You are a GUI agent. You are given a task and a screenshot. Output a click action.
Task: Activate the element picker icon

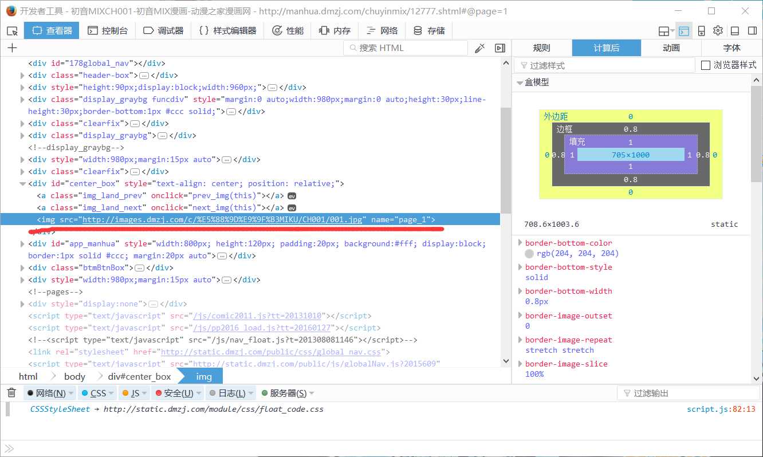coord(12,31)
